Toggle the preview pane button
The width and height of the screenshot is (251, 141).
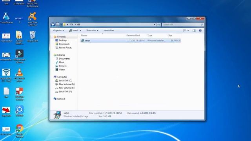point(194,31)
